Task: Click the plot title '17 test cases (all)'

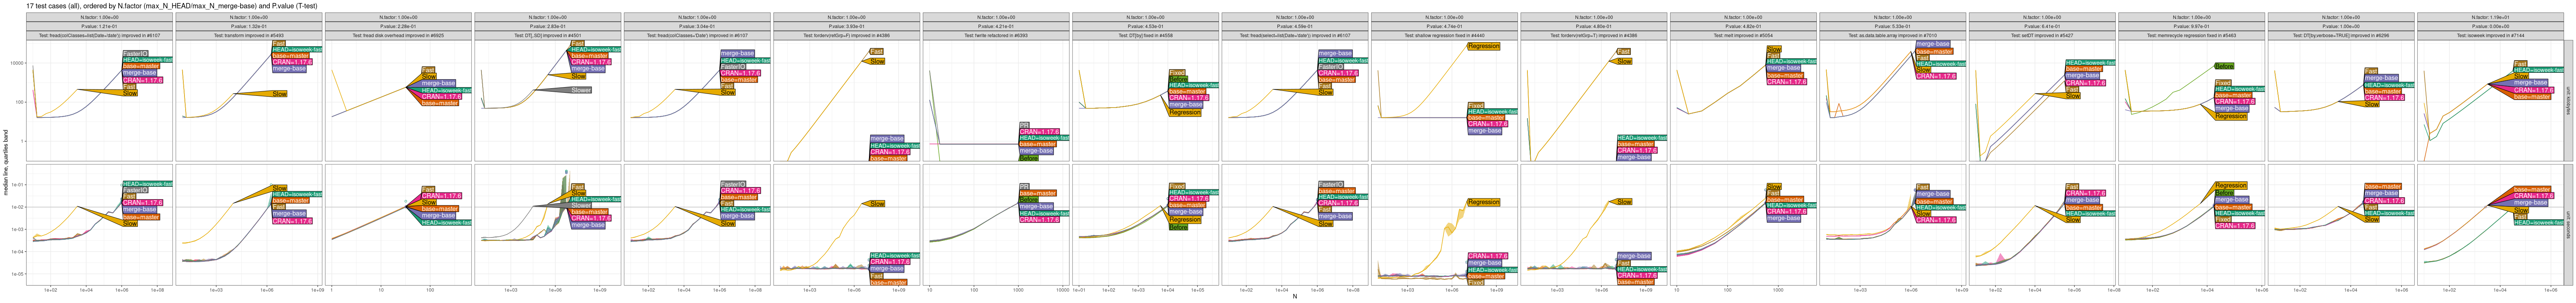Action: pyautogui.click(x=60, y=6)
